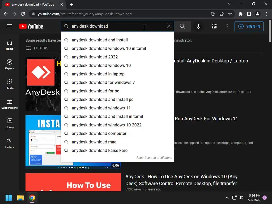Open the YouTube apps grid icon
This screenshot has width=272, height=204.
(214, 26)
